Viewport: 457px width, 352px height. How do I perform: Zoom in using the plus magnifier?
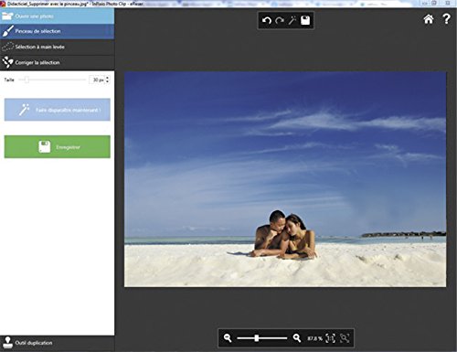(x=297, y=337)
